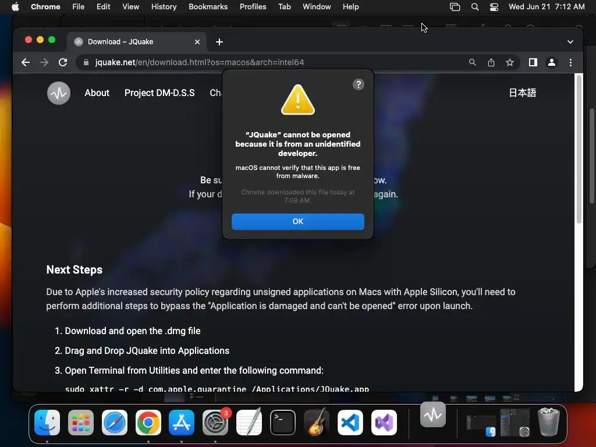Viewport: 596px width, 447px height.
Task: Open the zoom magnifier in the address bar
Action: pyautogui.click(x=473, y=62)
